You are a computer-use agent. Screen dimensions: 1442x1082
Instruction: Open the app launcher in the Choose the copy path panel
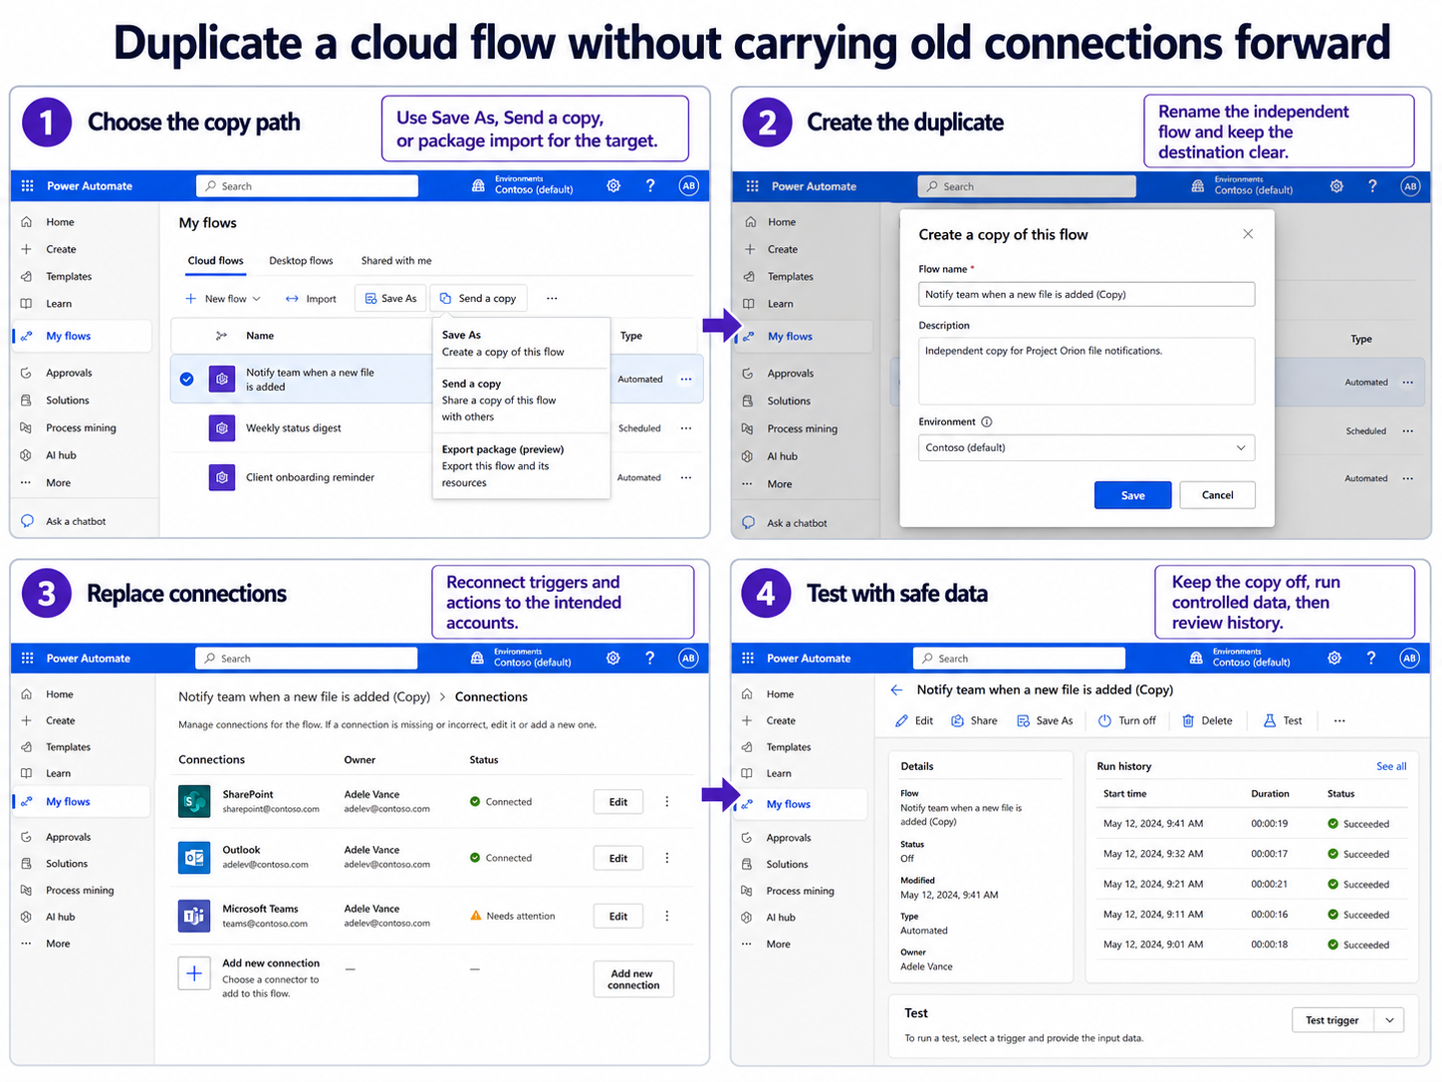(x=27, y=185)
